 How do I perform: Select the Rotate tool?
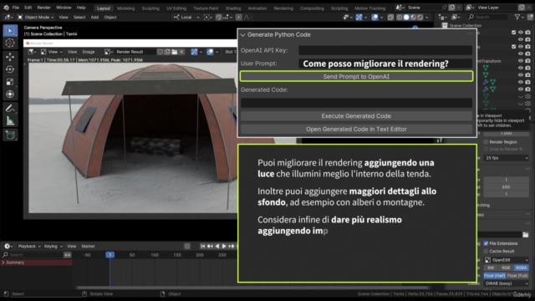pyautogui.click(x=10, y=69)
